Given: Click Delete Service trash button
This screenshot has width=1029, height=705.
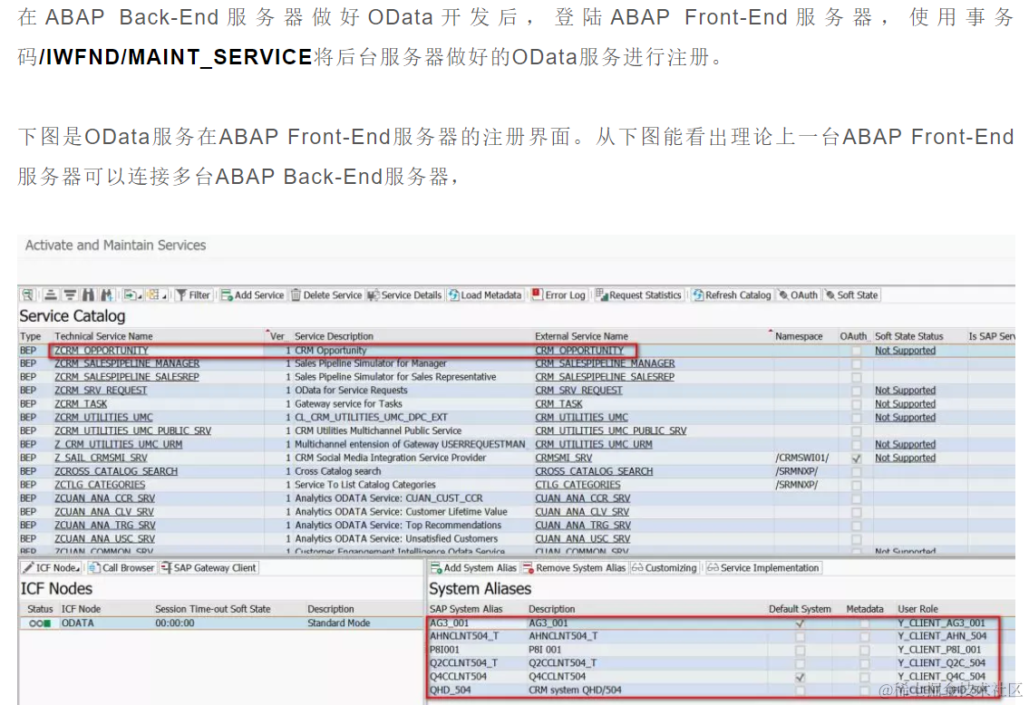Looking at the screenshot, I should (326, 295).
